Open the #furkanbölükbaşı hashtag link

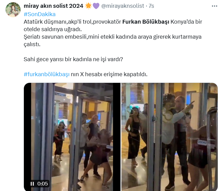pyautogui.click(x=47, y=74)
